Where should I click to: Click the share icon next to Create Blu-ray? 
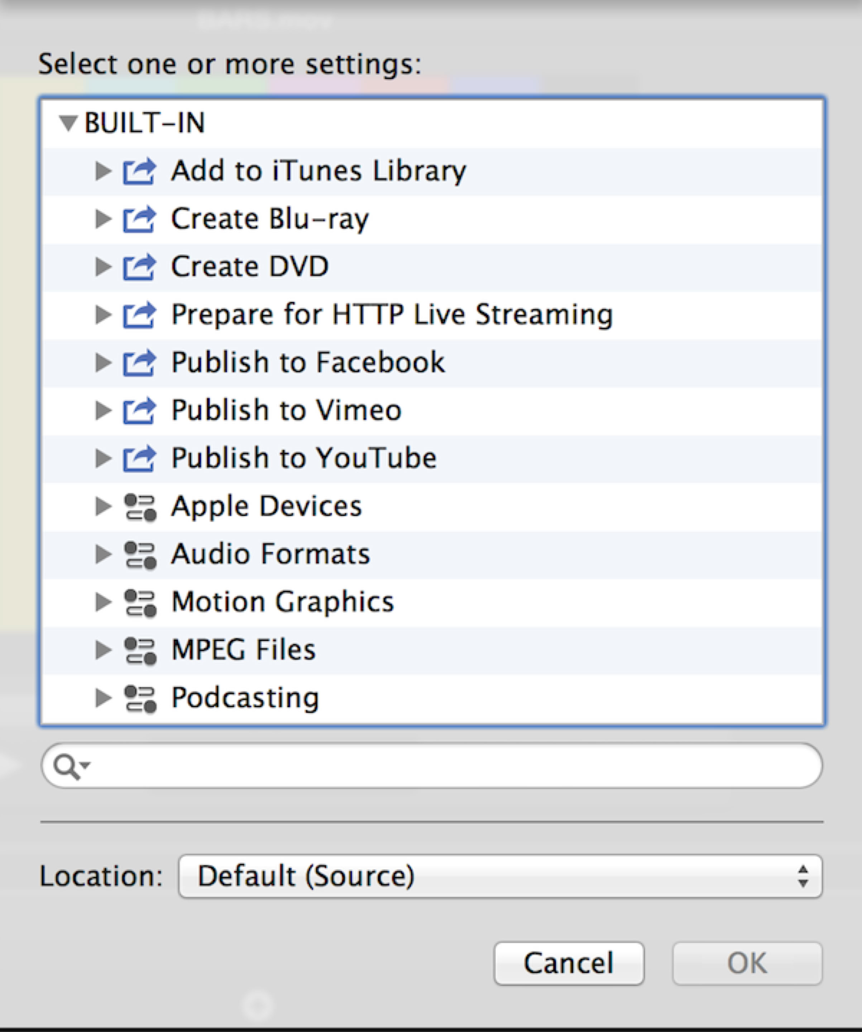pos(139,219)
